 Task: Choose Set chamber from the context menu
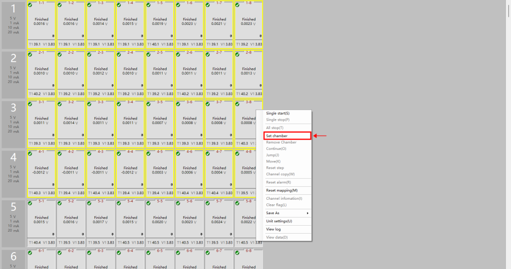tap(276, 136)
